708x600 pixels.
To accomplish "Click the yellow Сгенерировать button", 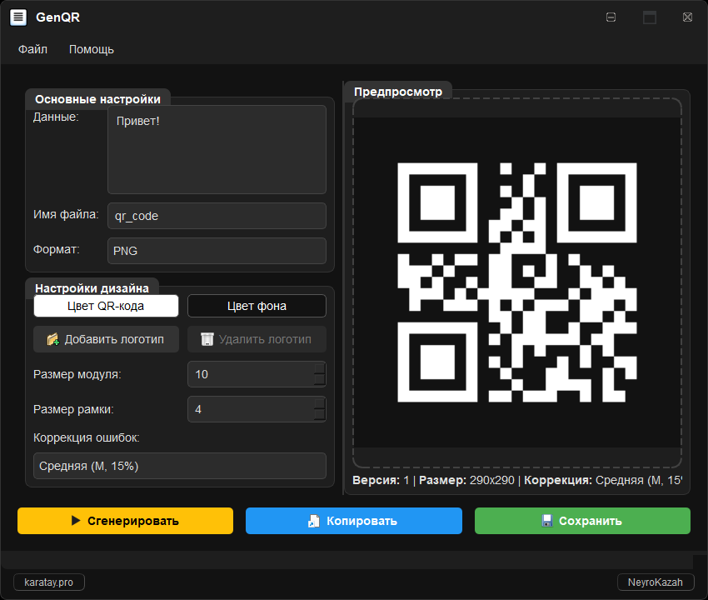I will point(125,521).
